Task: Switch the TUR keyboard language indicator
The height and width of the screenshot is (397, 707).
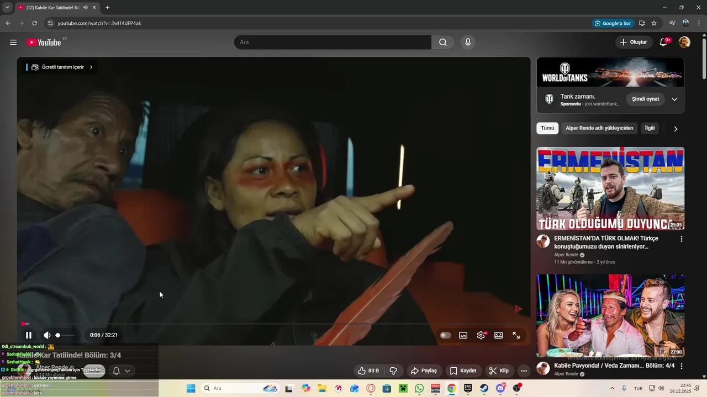Action: pos(638,388)
